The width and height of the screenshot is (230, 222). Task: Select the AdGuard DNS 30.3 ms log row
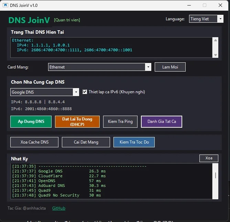click(59, 186)
